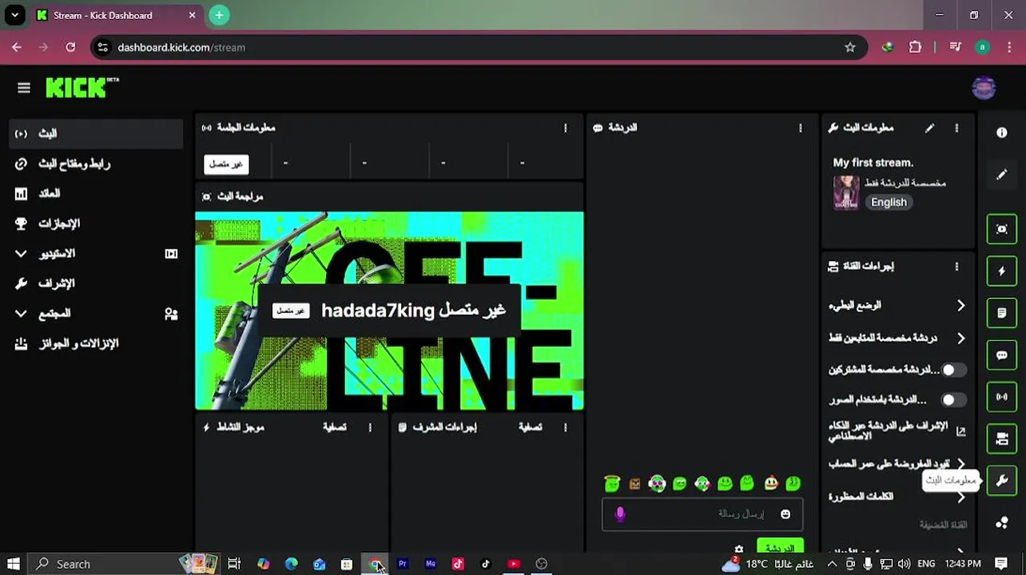Open Microsoft Edge from taskbar

(x=291, y=564)
